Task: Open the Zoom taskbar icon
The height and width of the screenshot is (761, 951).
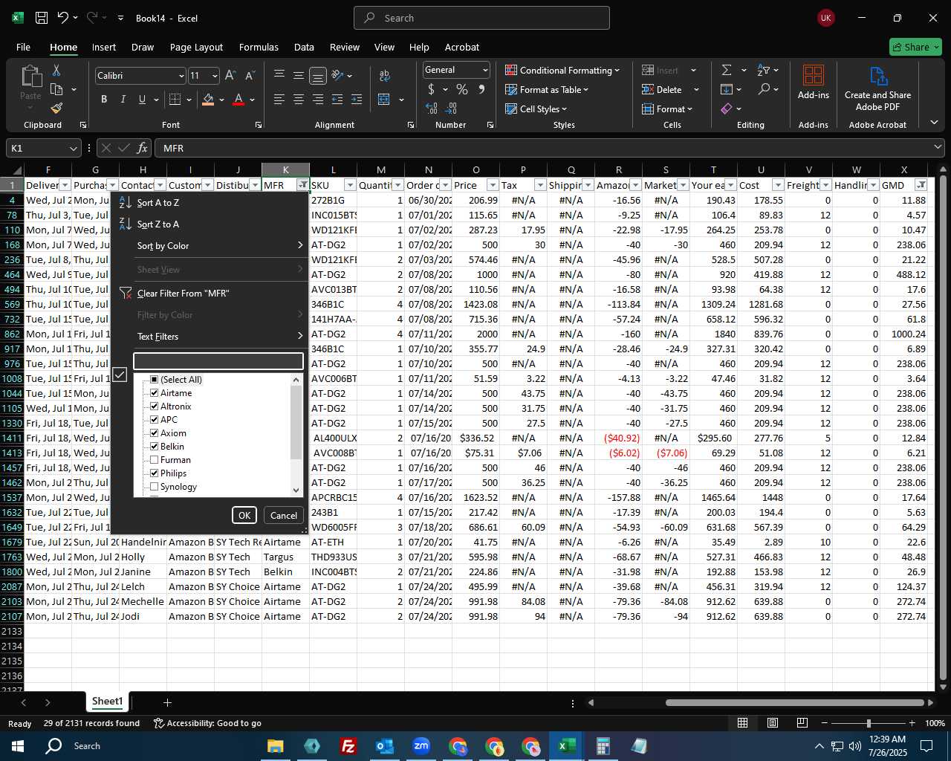Action: coord(421,745)
